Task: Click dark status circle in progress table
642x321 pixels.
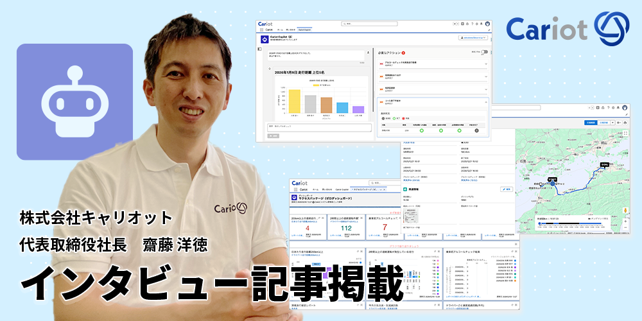Action: (x=476, y=130)
